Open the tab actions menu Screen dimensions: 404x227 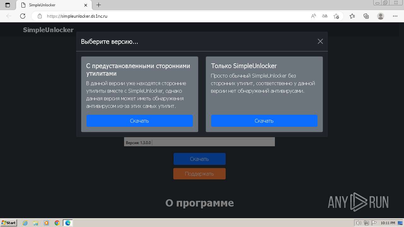[8, 5]
